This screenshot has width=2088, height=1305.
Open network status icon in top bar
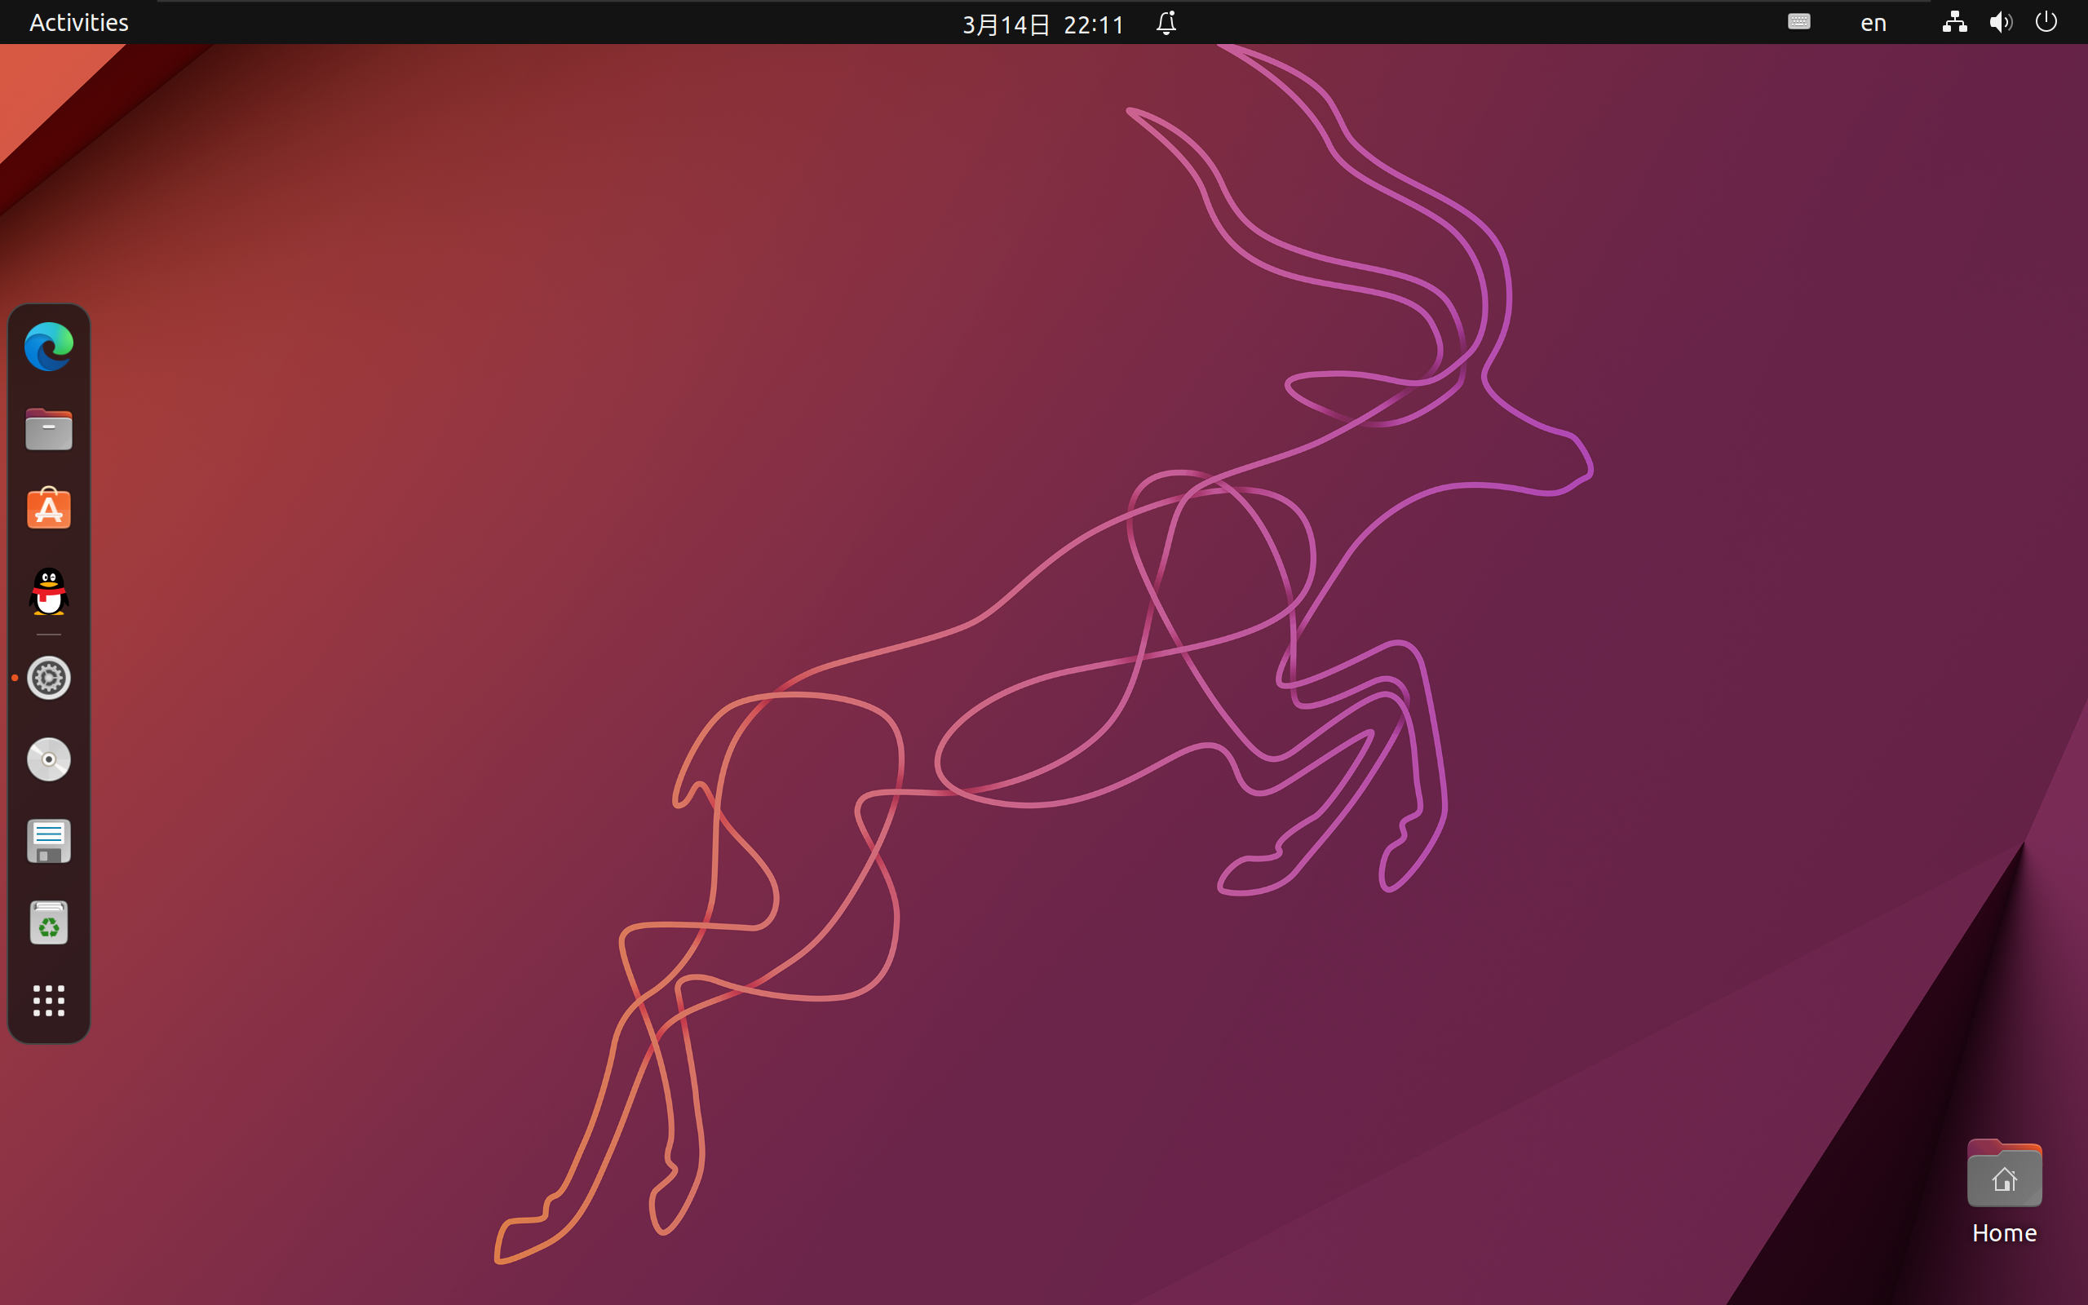(1954, 21)
